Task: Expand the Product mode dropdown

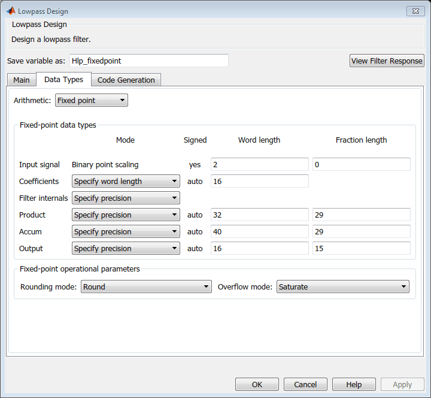Action: (x=126, y=215)
